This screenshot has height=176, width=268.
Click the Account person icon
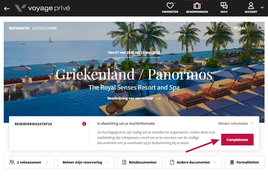coord(251,6)
